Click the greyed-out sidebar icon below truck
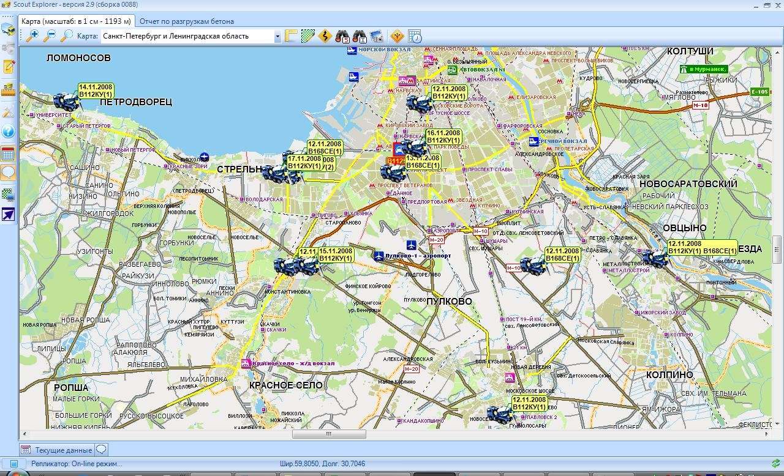The height and width of the screenshot is (476, 784). pos(9,47)
